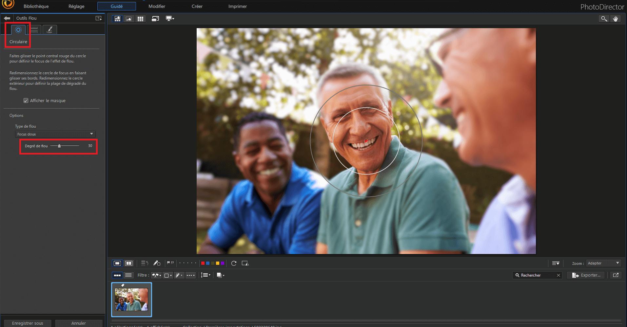
Task: Select the linear blur tool tab
Action: 34,29
